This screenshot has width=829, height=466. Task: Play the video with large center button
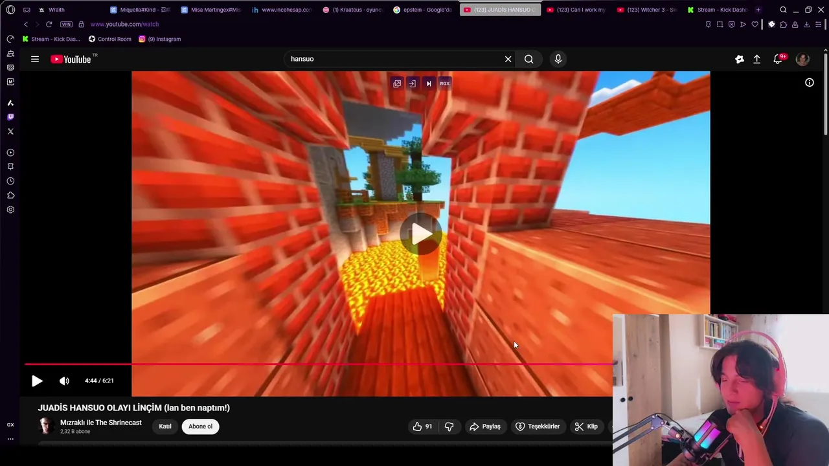pyautogui.click(x=421, y=234)
